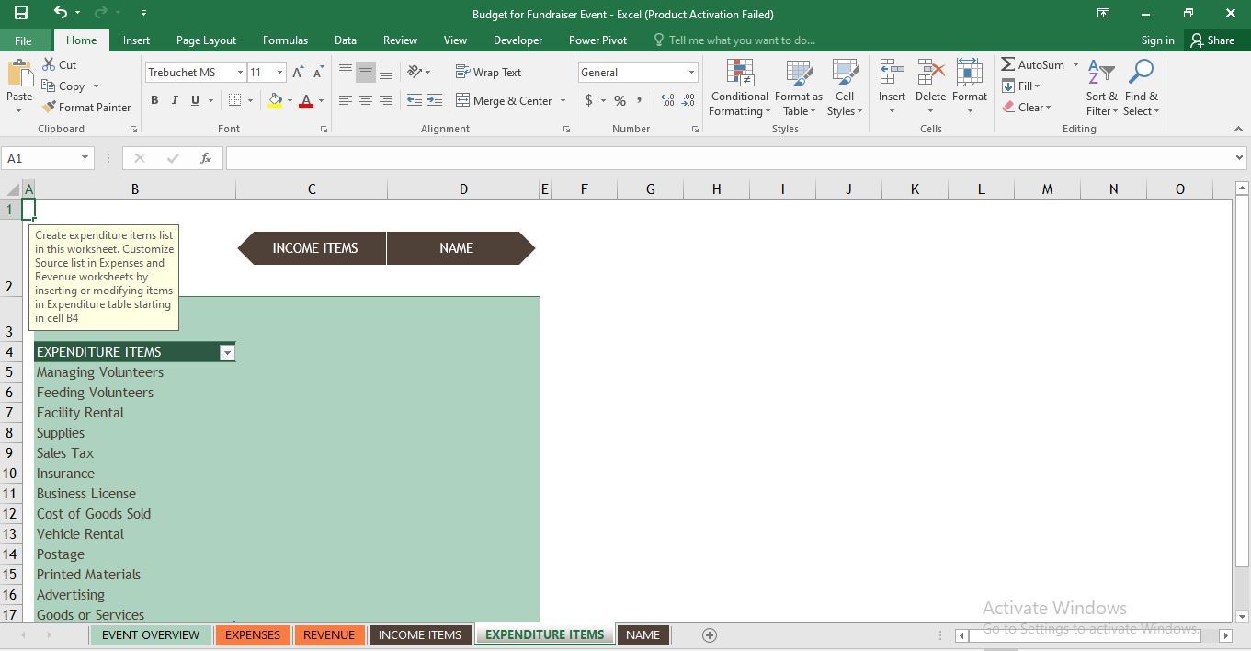Viewport: 1251px width, 651px height.
Task: Toggle Italic formatting
Action: coord(175,100)
